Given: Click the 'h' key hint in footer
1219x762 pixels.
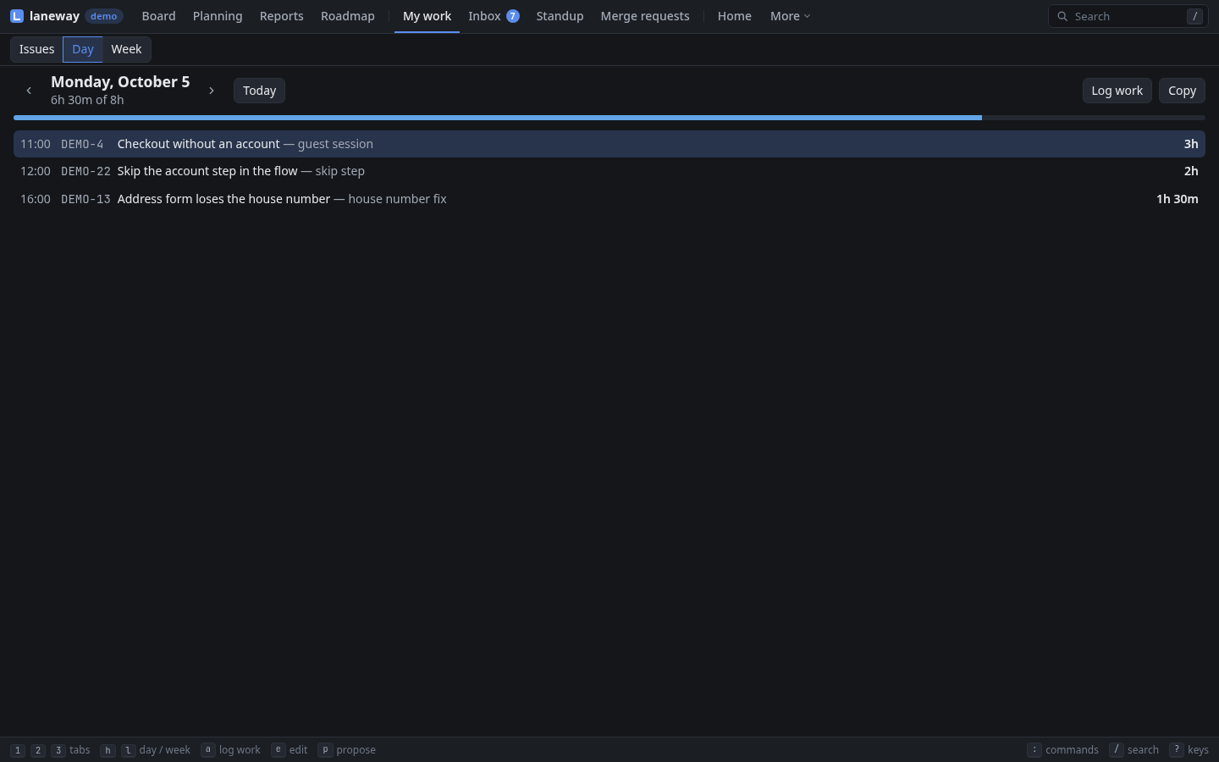Looking at the screenshot, I should 108,750.
